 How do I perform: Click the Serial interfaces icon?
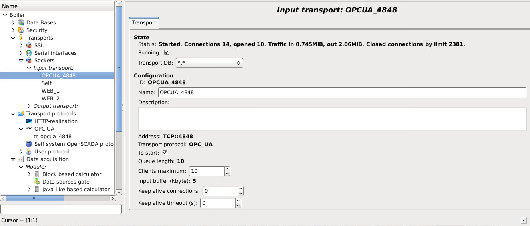point(29,53)
